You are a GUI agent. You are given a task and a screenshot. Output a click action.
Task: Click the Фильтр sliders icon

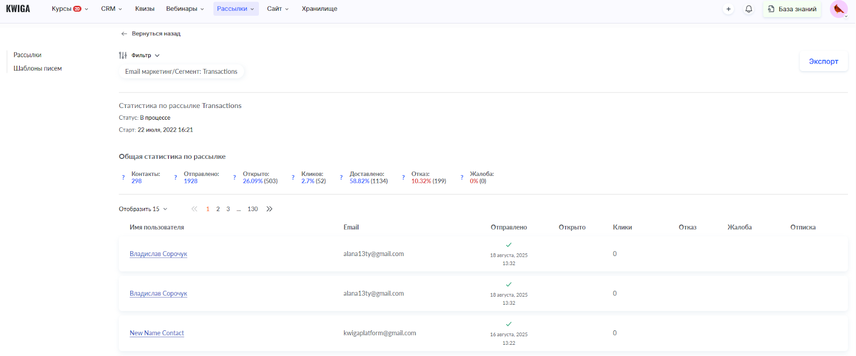point(123,56)
